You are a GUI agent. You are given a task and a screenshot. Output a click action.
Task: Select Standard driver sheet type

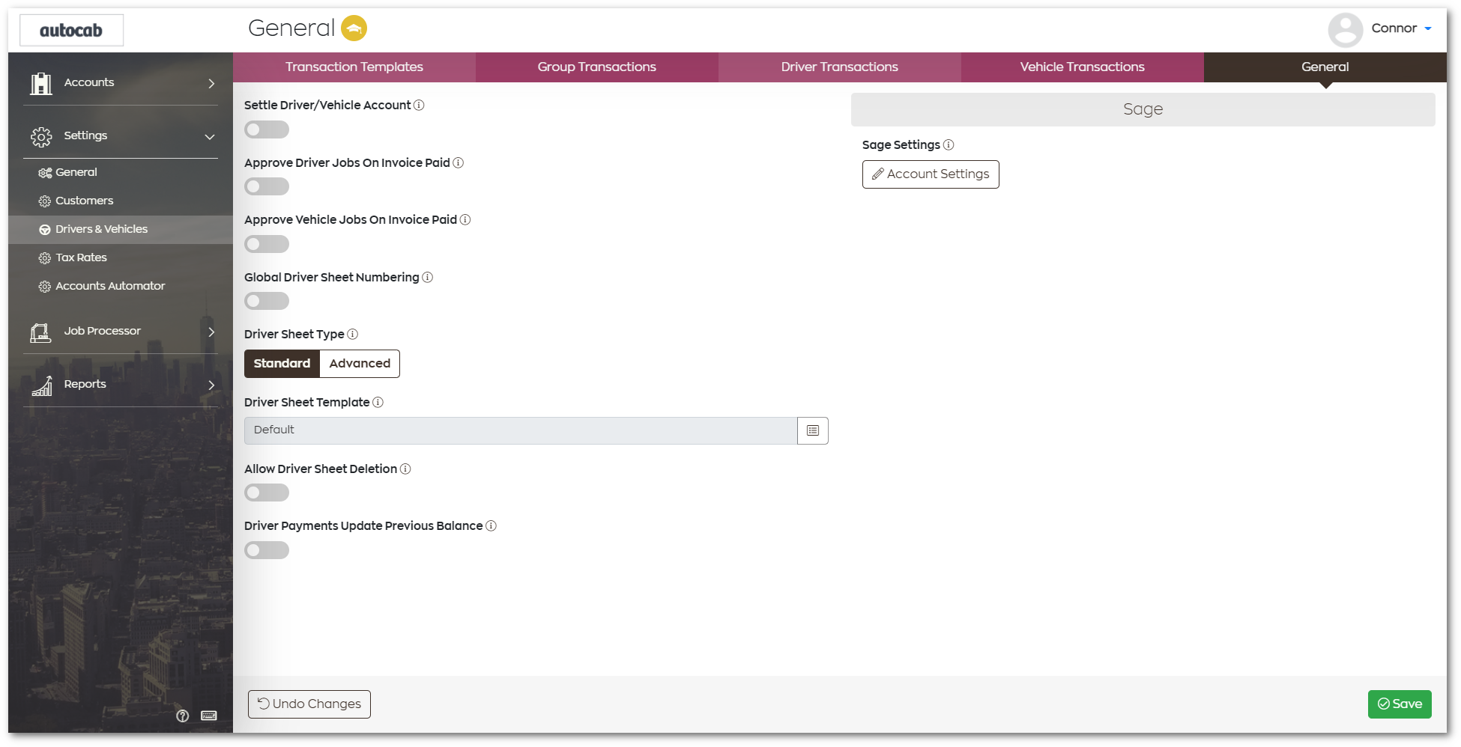click(282, 364)
